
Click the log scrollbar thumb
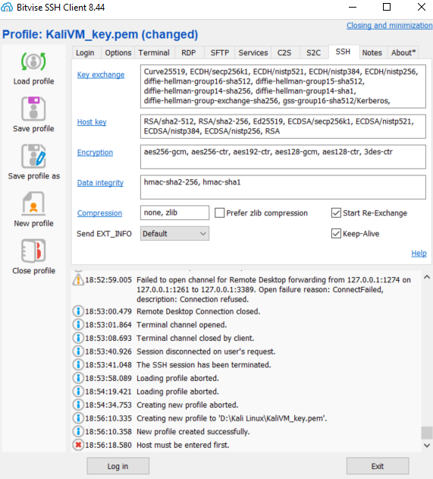(x=427, y=433)
